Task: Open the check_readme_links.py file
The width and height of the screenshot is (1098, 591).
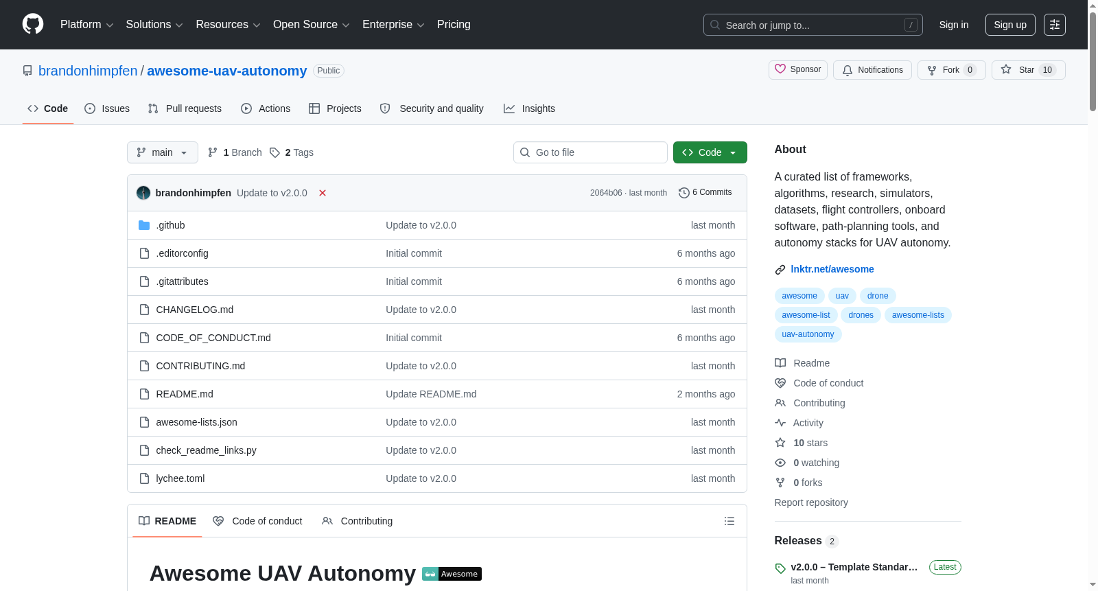Action: 206,450
